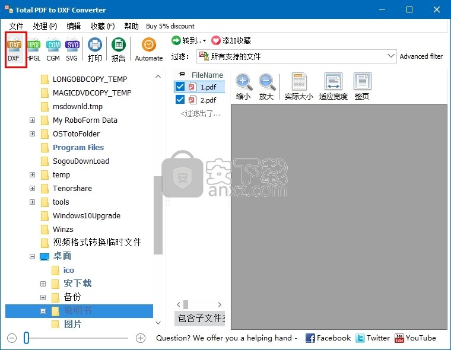Viewport: 451px width, 350px height.
Task: Click the FileName column header
Action: [207, 75]
